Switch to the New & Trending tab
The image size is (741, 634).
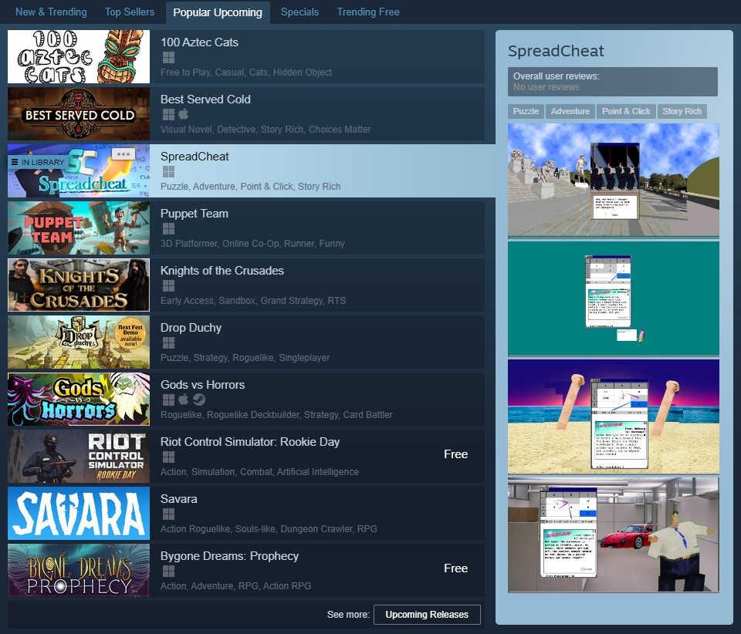coord(50,12)
